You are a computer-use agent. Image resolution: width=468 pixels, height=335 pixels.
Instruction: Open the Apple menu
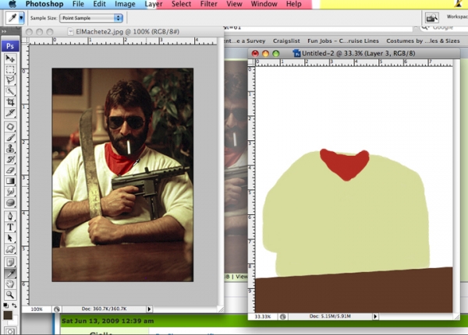point(12,4)
